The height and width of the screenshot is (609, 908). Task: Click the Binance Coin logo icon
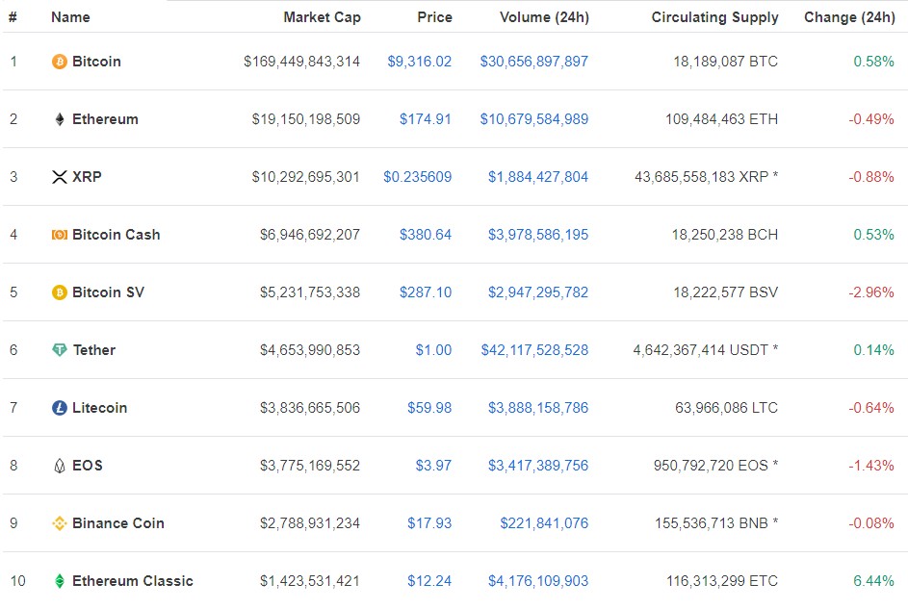[59, 523]
